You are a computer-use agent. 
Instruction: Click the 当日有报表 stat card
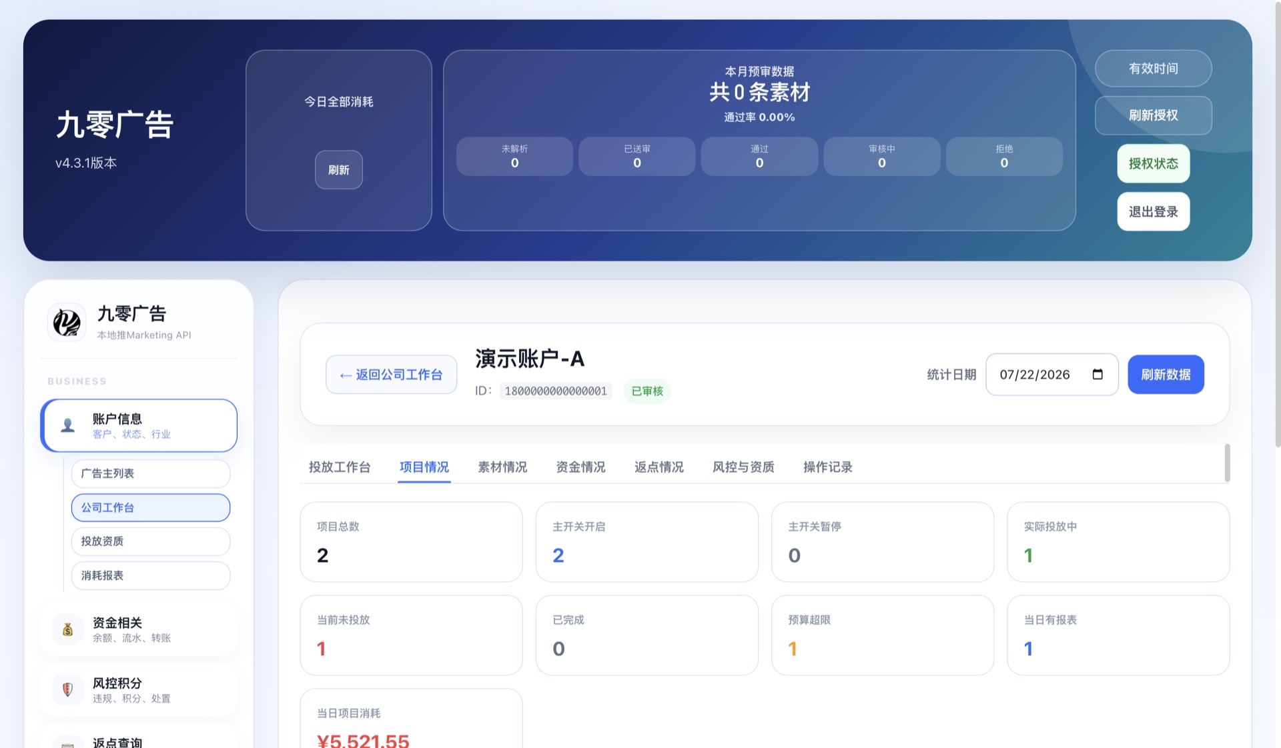click(1118, 635)
